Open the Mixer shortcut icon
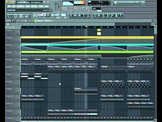The height and width of the screenshot is (122, 162). [88, 15]
